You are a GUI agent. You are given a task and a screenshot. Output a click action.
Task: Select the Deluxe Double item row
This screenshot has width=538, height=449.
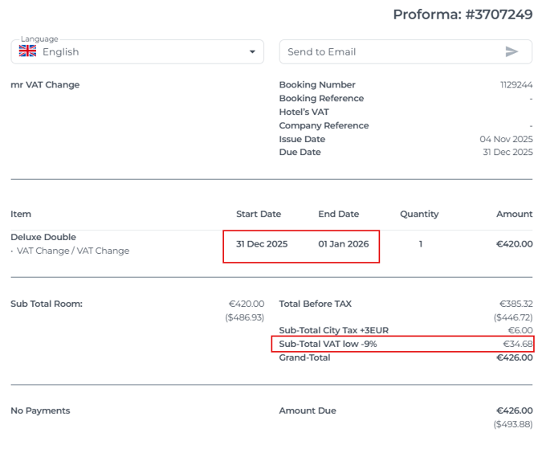click(x=43, y=237)
